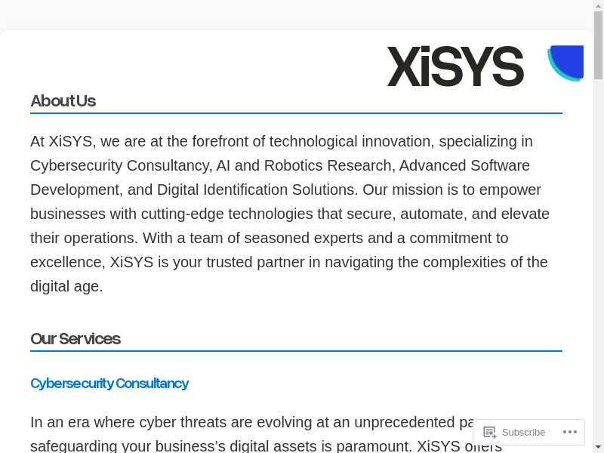Click the About Us heading

(x=63, y=101)
